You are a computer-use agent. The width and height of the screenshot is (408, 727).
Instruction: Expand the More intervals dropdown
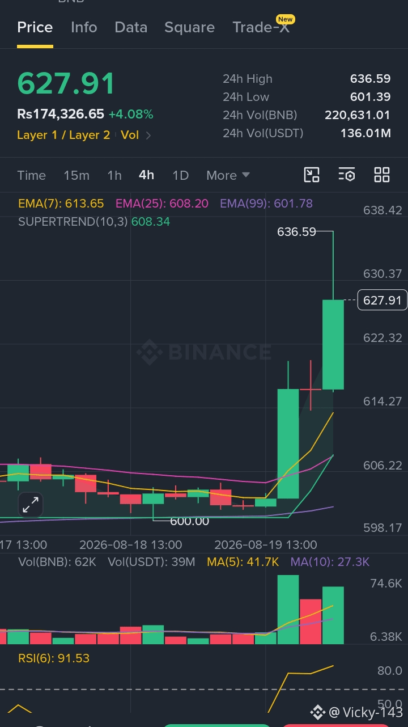(x=228, y=175)
